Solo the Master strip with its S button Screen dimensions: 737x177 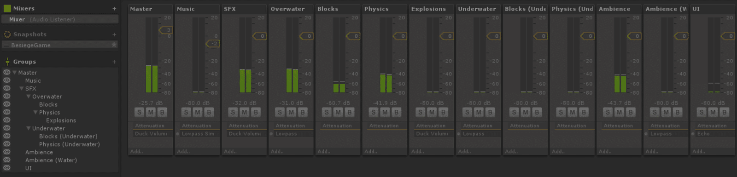(139, 112)
